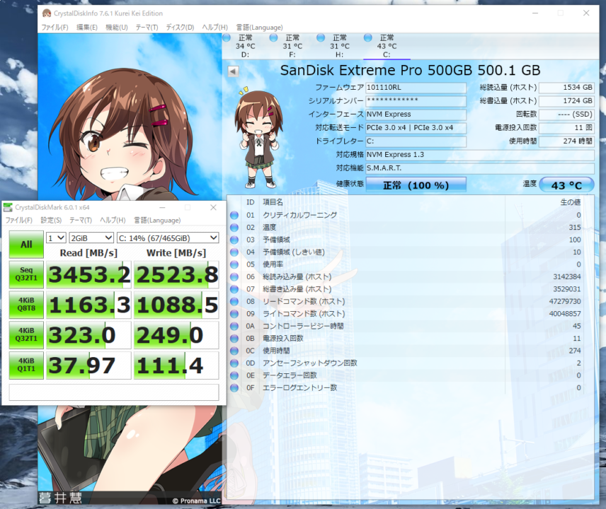Click status orb for コントローラービジー時間 row
Screen dimensions: 606x509
[234, 326]
